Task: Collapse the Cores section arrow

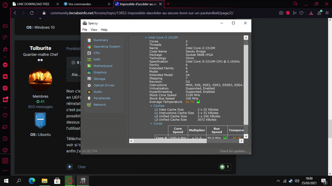Action: [151, 124]
